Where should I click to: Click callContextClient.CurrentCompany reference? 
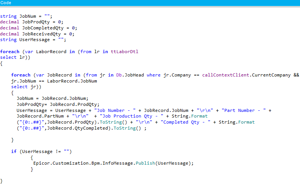click(x=246, y=75)
